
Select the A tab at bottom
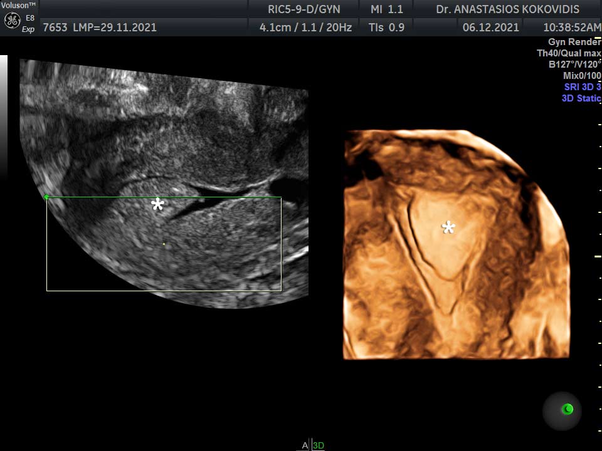coord(305,445)
